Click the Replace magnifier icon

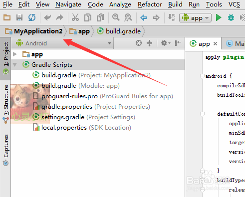[x=128, y=17]
